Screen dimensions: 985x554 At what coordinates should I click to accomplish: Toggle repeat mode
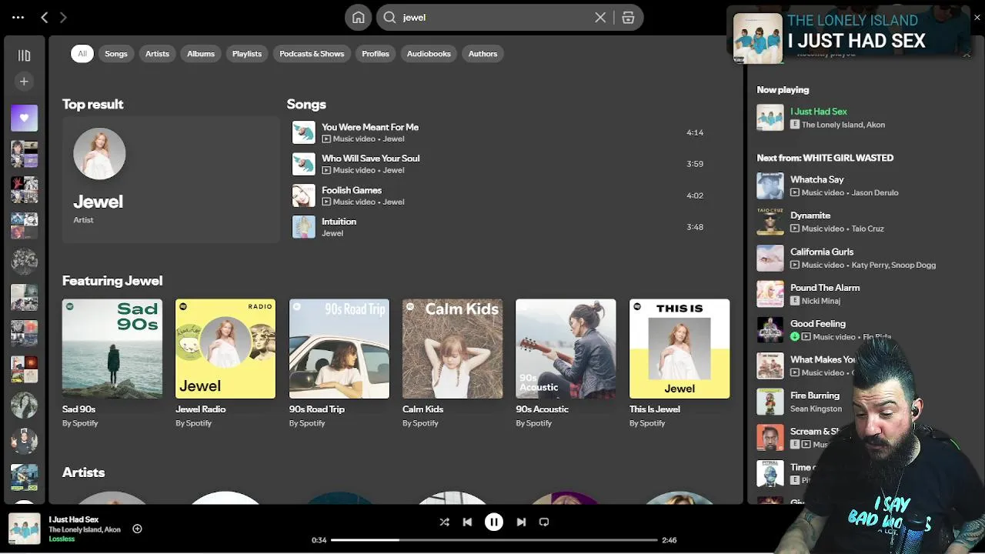tap(544, 522)
